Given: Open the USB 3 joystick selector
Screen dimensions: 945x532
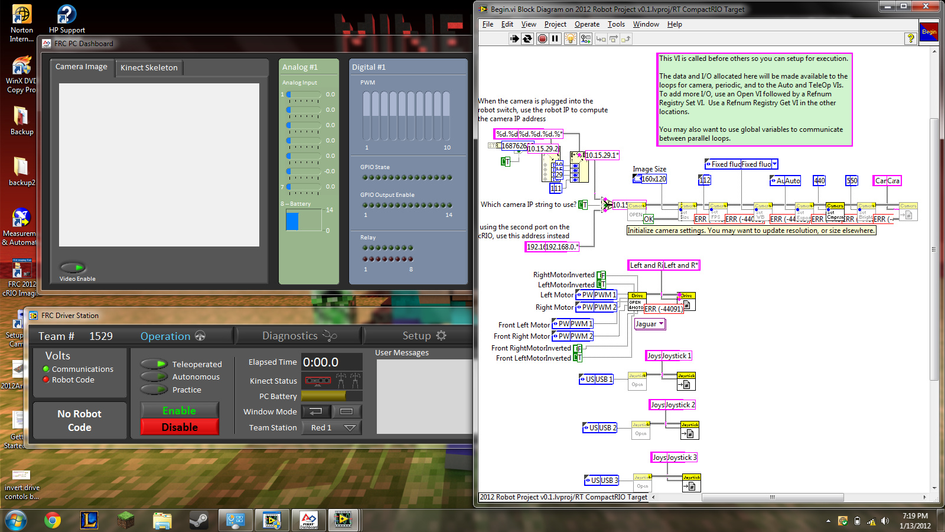Looking at the screenshot, I should pos(601,481).
